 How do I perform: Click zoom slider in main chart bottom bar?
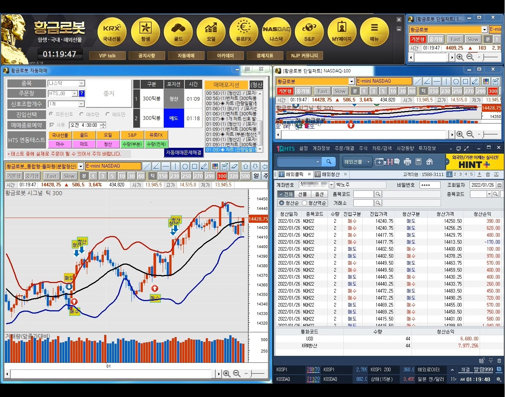tap(255, 374)
